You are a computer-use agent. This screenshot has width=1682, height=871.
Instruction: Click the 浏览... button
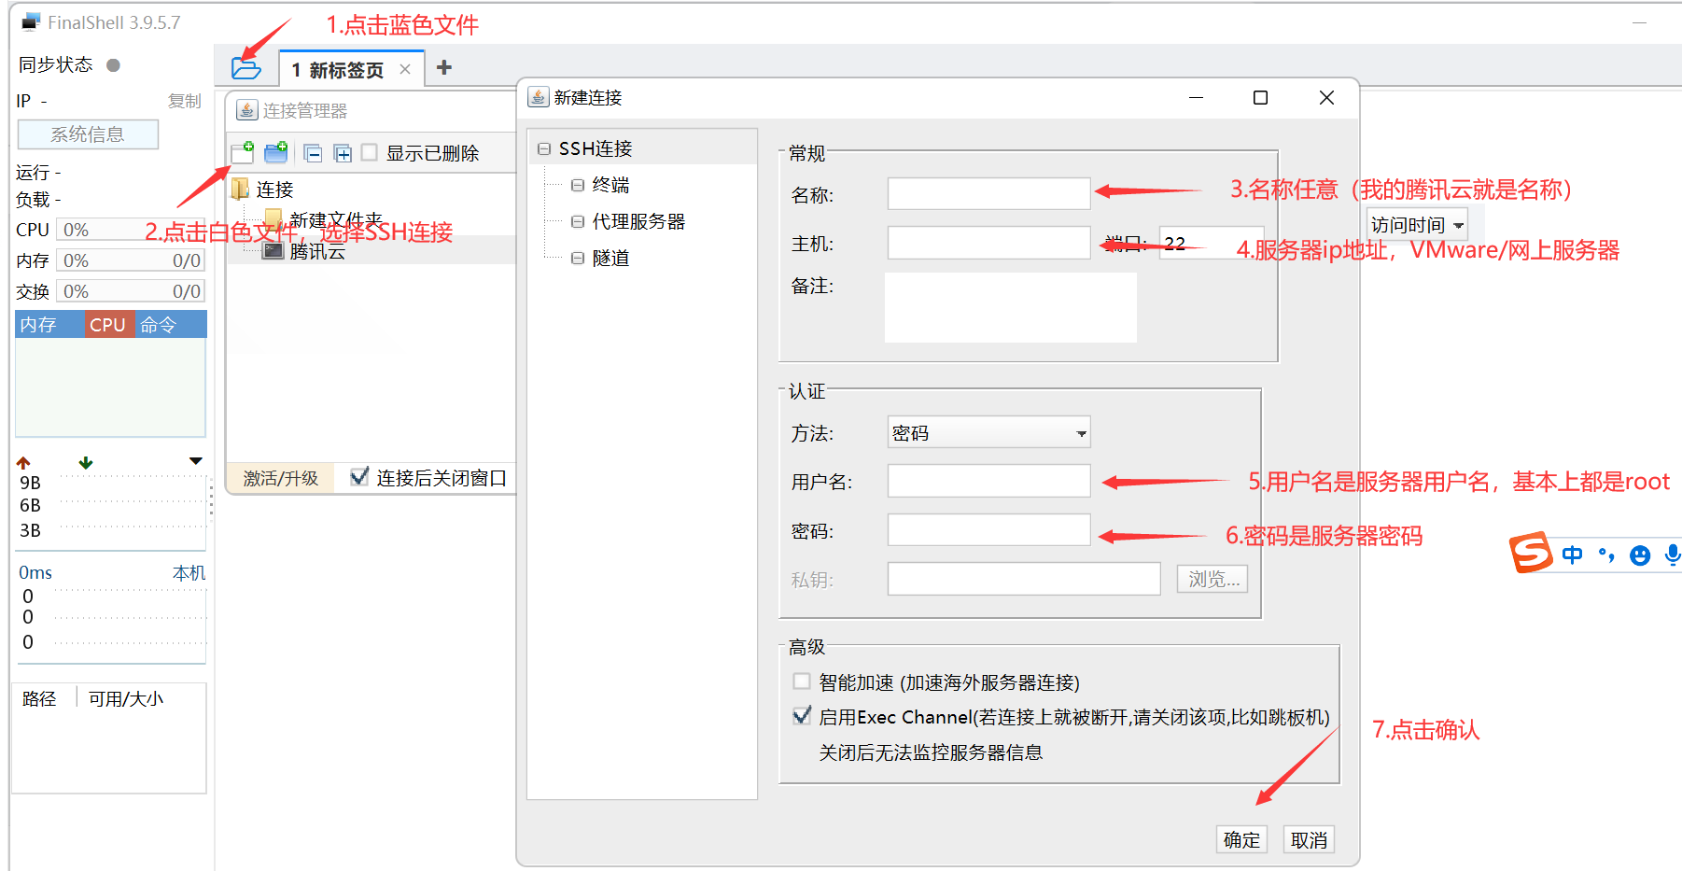[x=1212, y=579]
